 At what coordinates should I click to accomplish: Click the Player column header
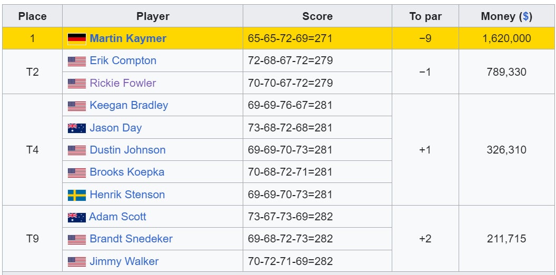153,16
